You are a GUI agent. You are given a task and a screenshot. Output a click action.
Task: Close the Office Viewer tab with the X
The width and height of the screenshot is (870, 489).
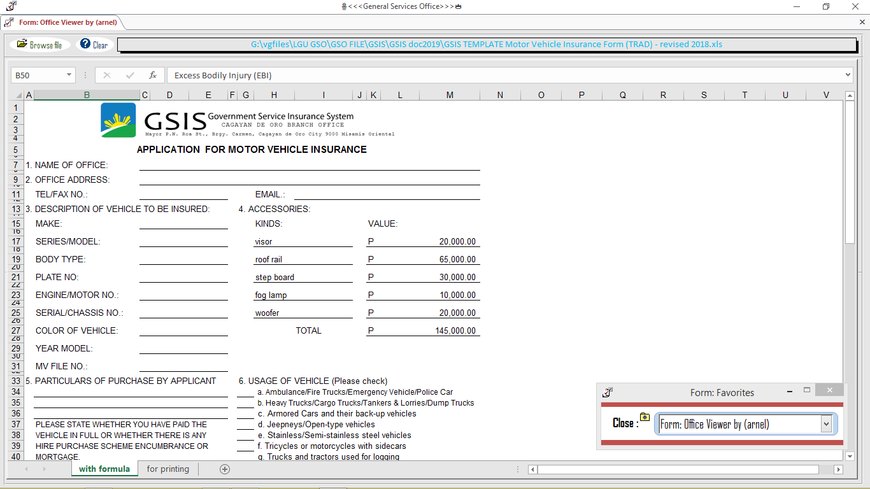point(862,22)
